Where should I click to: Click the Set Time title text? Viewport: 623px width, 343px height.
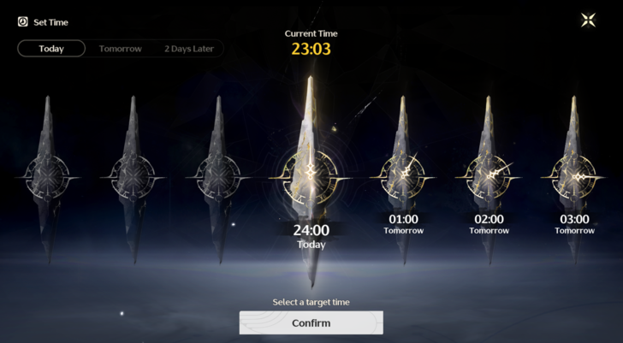pyautogui.click(x=50, y=22)
